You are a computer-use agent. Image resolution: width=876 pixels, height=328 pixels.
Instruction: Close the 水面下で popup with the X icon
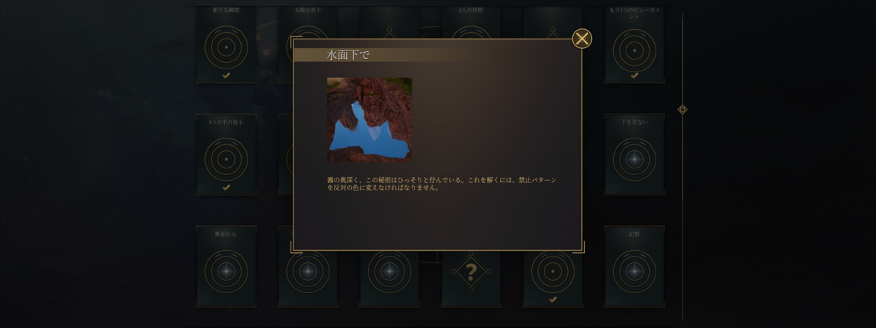click(x=582, y=39)
